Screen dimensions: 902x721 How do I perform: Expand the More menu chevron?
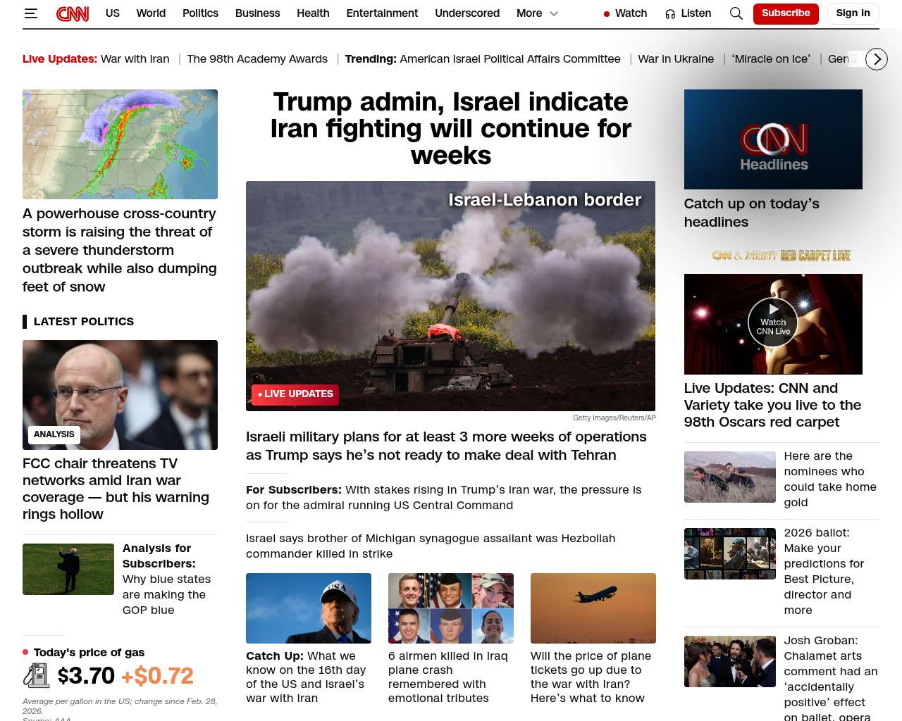pyautogui.click(x=554, y=13)
